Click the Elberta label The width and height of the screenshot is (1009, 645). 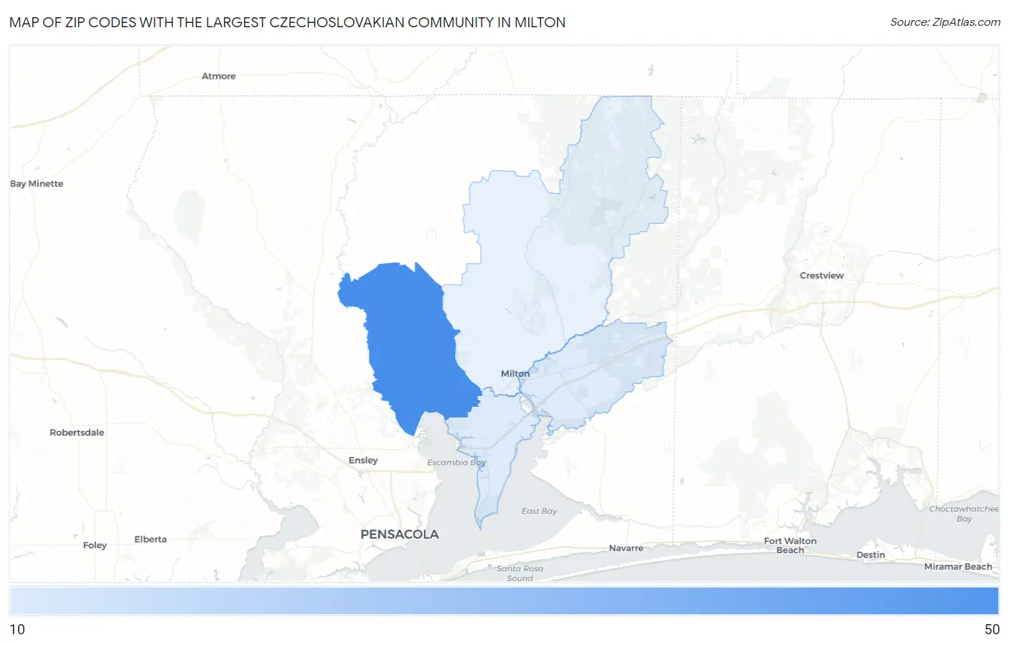[151, 540]
